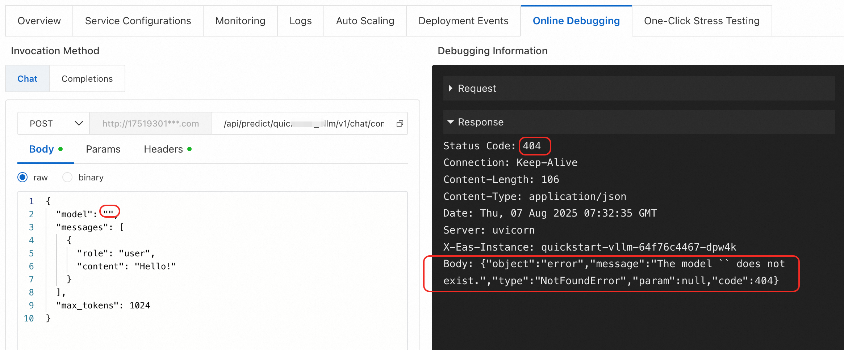Viewport: 844px width, 350px height.
Task: Open the Overview tab
Action: [x=39, y=21]
